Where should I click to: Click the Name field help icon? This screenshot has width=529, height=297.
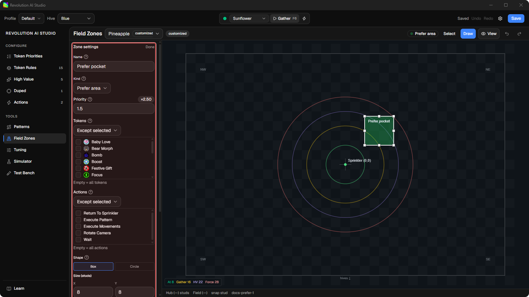[x=86, y=57]
